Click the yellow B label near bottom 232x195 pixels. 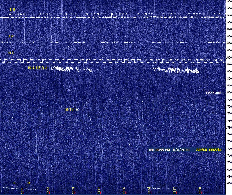(29, 183)
